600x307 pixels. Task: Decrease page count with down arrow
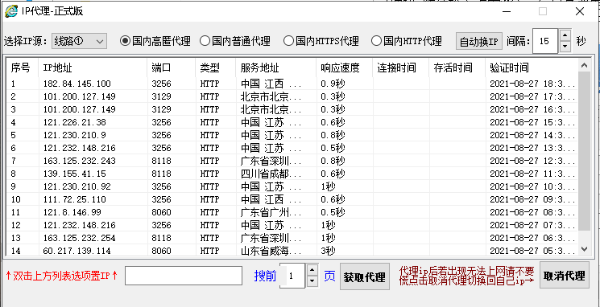pos(312,281)
